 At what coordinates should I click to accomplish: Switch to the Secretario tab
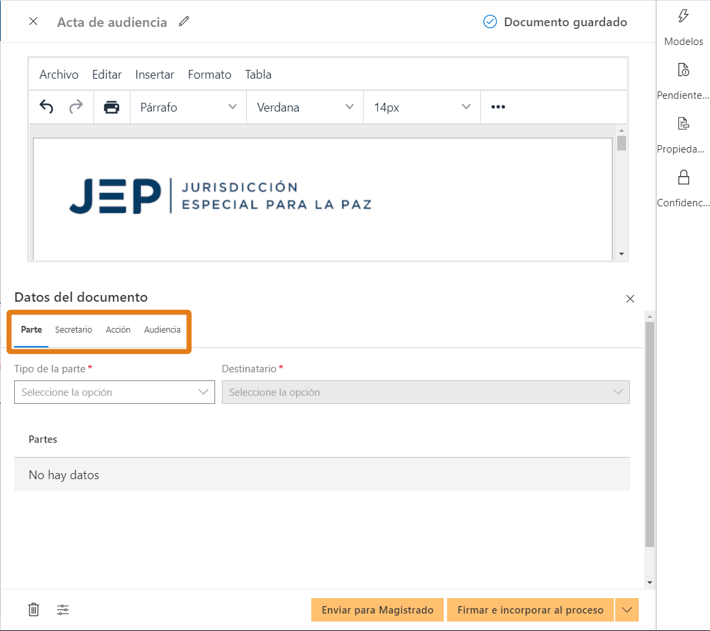pos(74,329)
